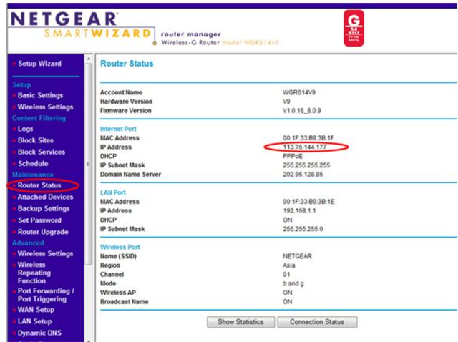
Task: View Attached Devices
Action: pyautogui.click(x=45, y=197)
